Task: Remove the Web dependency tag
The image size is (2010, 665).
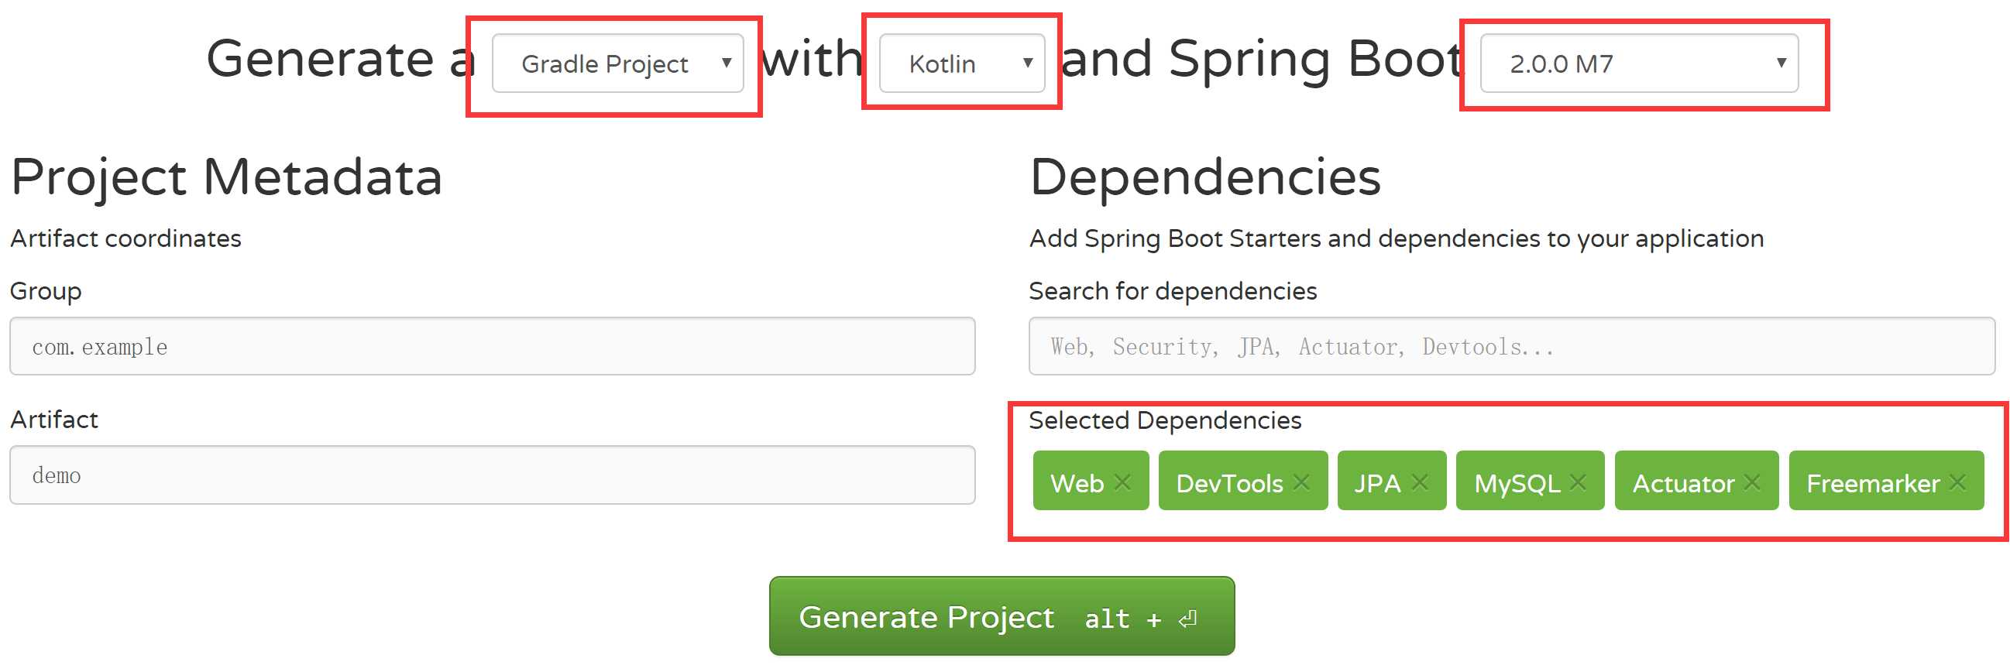Action: [1122, 482]
